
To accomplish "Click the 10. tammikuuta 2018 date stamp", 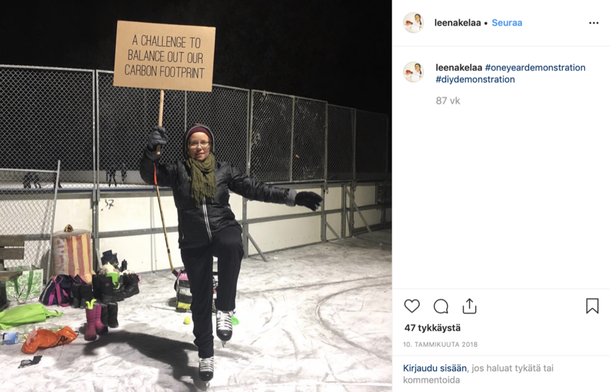I will click(440, 344).
